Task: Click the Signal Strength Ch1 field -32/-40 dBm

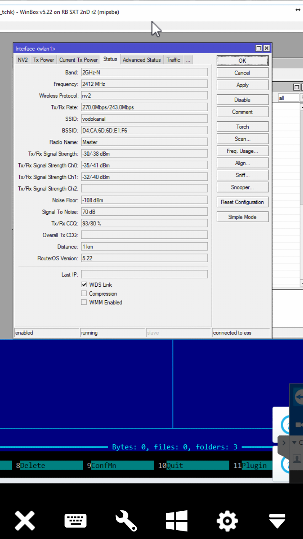Action: [144, 177]
